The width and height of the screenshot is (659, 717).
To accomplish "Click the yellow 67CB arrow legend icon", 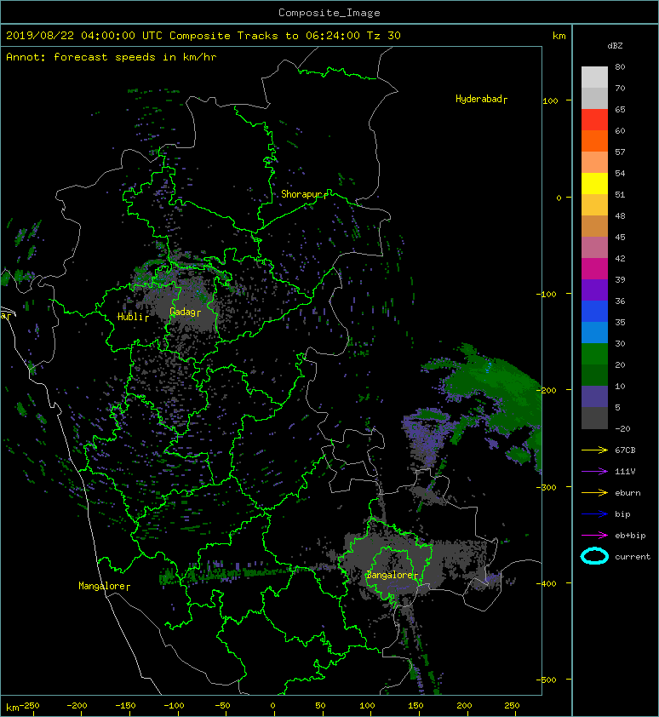I will click(594, 450).
